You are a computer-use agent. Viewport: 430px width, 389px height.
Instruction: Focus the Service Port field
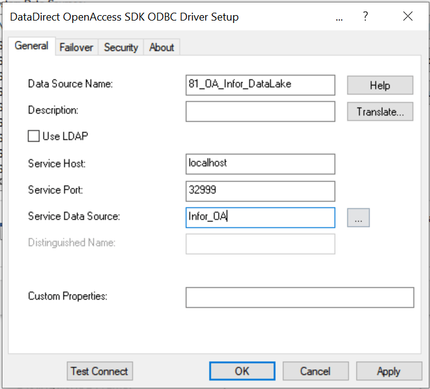260,191
